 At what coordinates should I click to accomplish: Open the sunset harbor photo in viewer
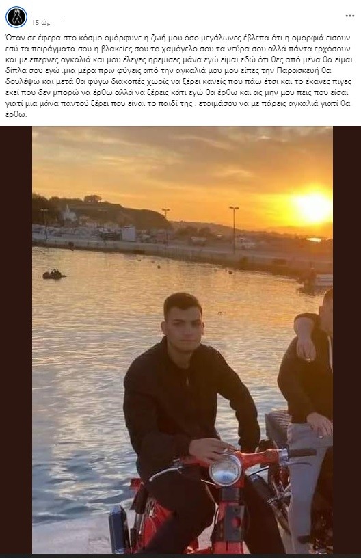pos(183,339)
